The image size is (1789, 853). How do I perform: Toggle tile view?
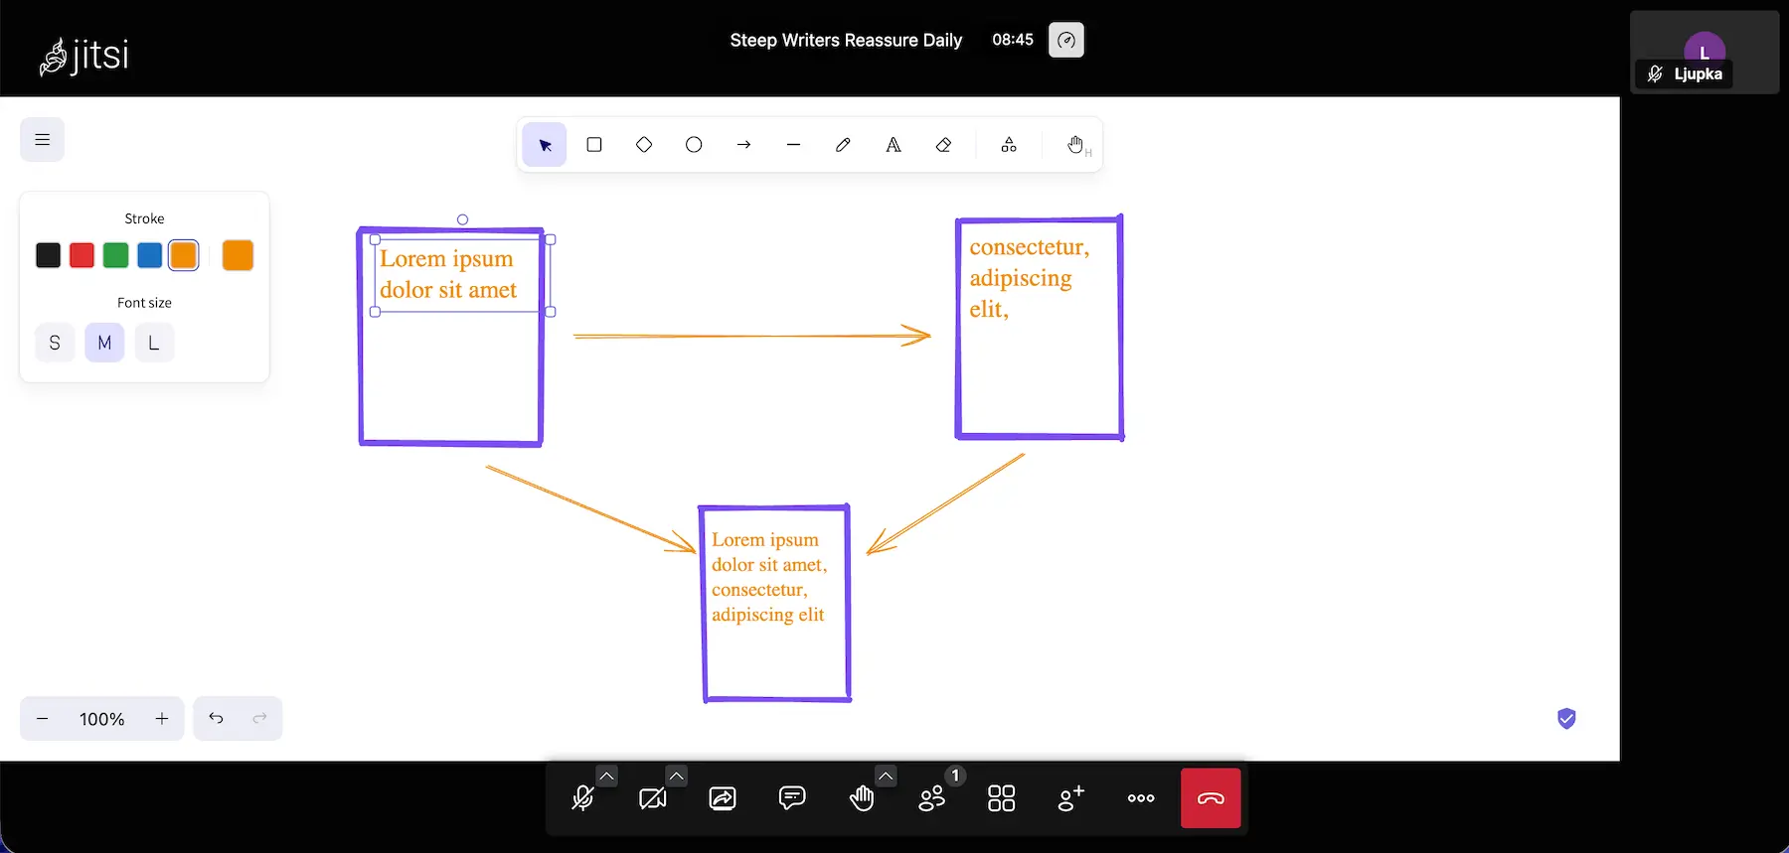click(x=1002, y=798)
